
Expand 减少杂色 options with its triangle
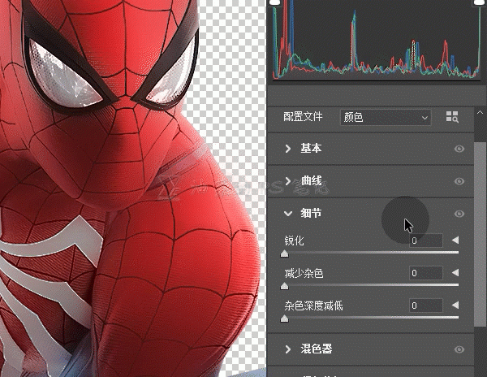point(455,273)
